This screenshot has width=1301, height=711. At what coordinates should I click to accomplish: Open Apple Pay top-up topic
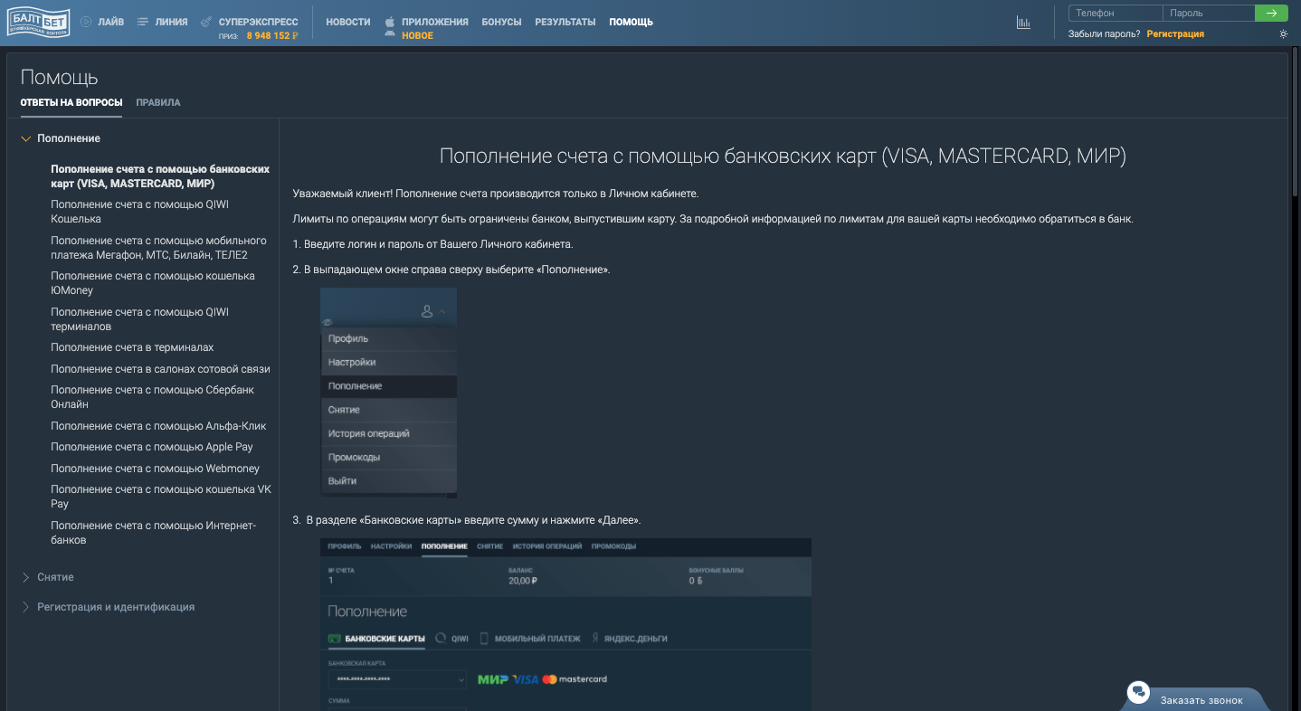[152, 447]
